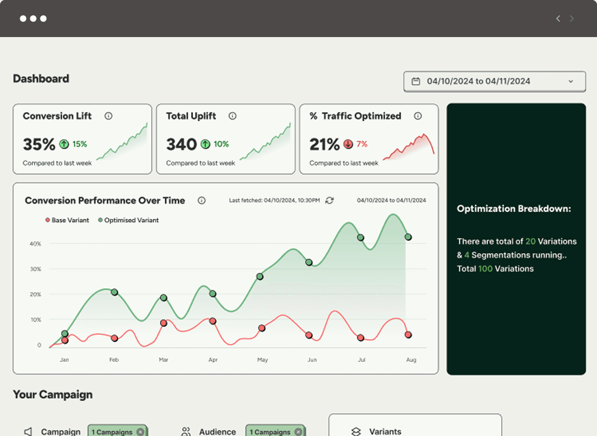The image size is (597, 436).
Task: Toggle the Base Variant legend item
Action: [x=67, y=220]
